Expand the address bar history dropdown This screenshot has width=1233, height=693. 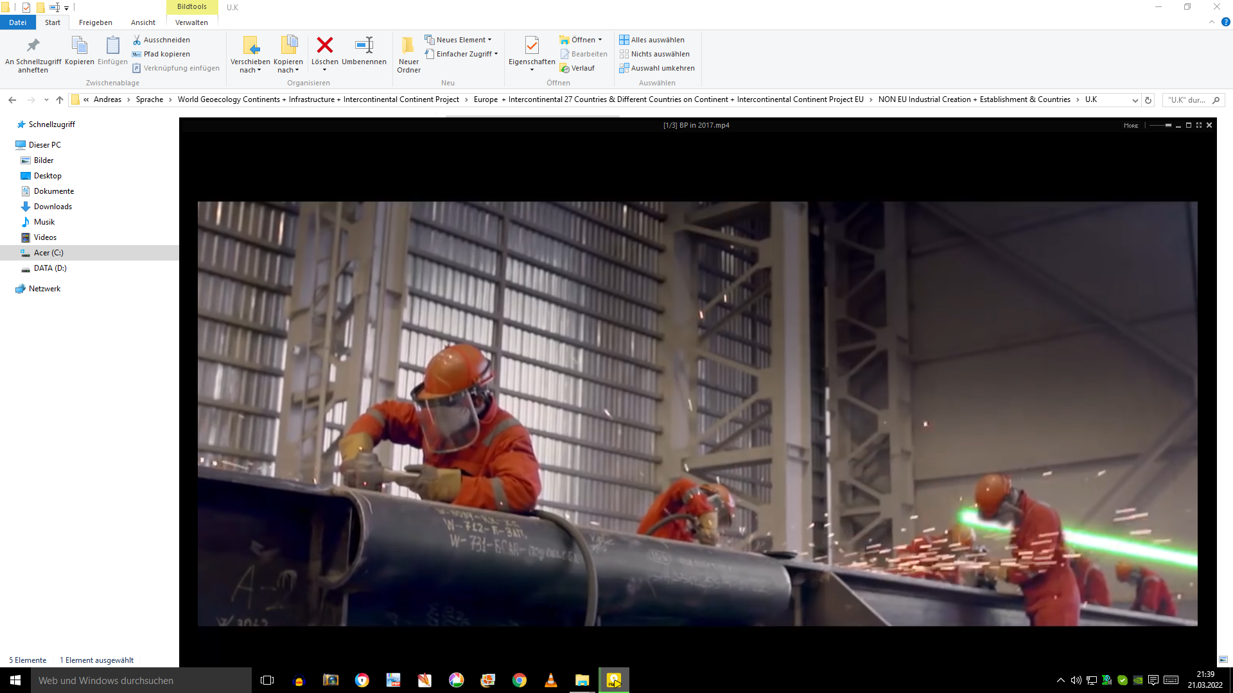click(1135, 100)
